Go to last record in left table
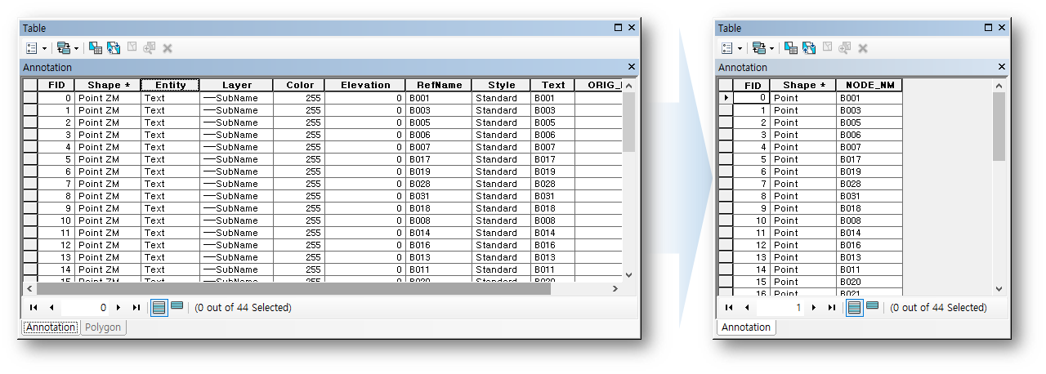This screenshot has height=374, width=1046. 136,308
